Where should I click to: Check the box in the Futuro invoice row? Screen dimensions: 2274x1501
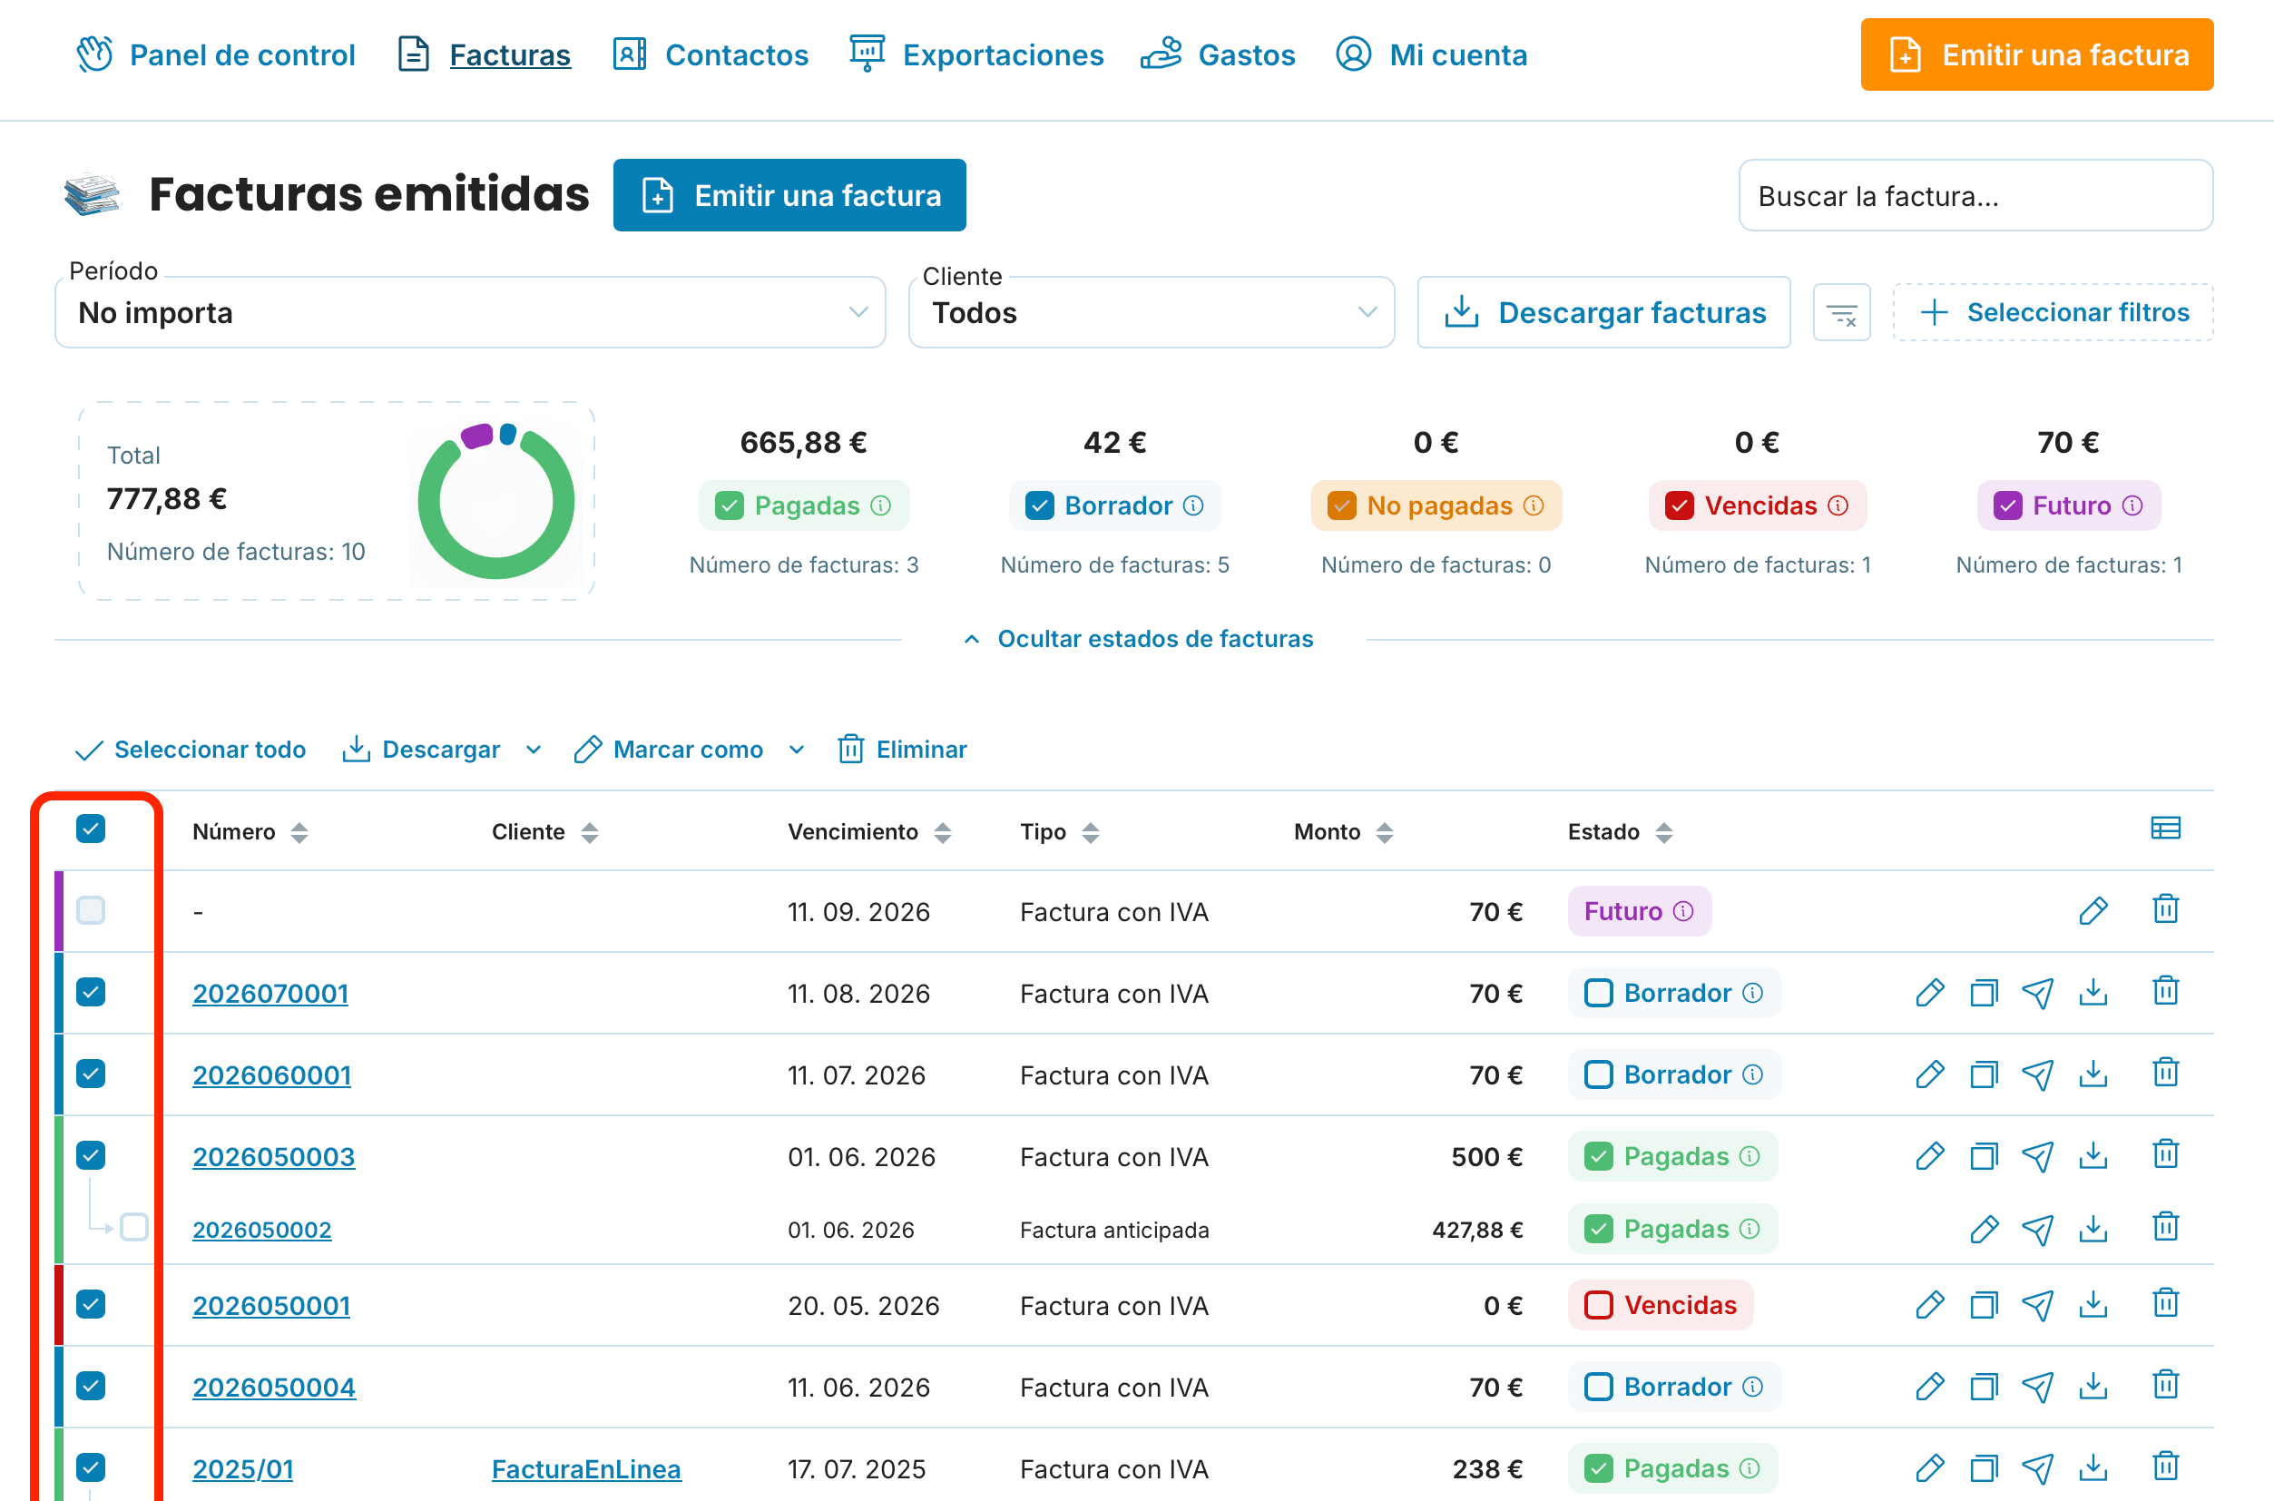[x=91, y=910]
